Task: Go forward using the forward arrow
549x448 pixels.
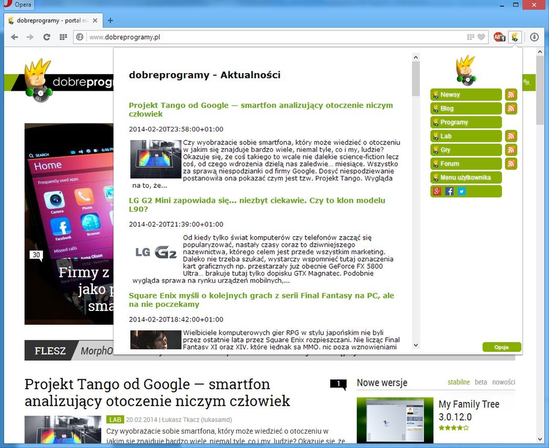Action: pyautogui.click(x=30, y=37)
